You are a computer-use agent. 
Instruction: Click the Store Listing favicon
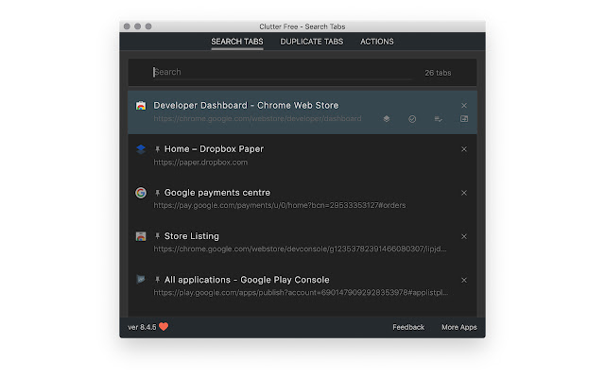click(141, 236)
